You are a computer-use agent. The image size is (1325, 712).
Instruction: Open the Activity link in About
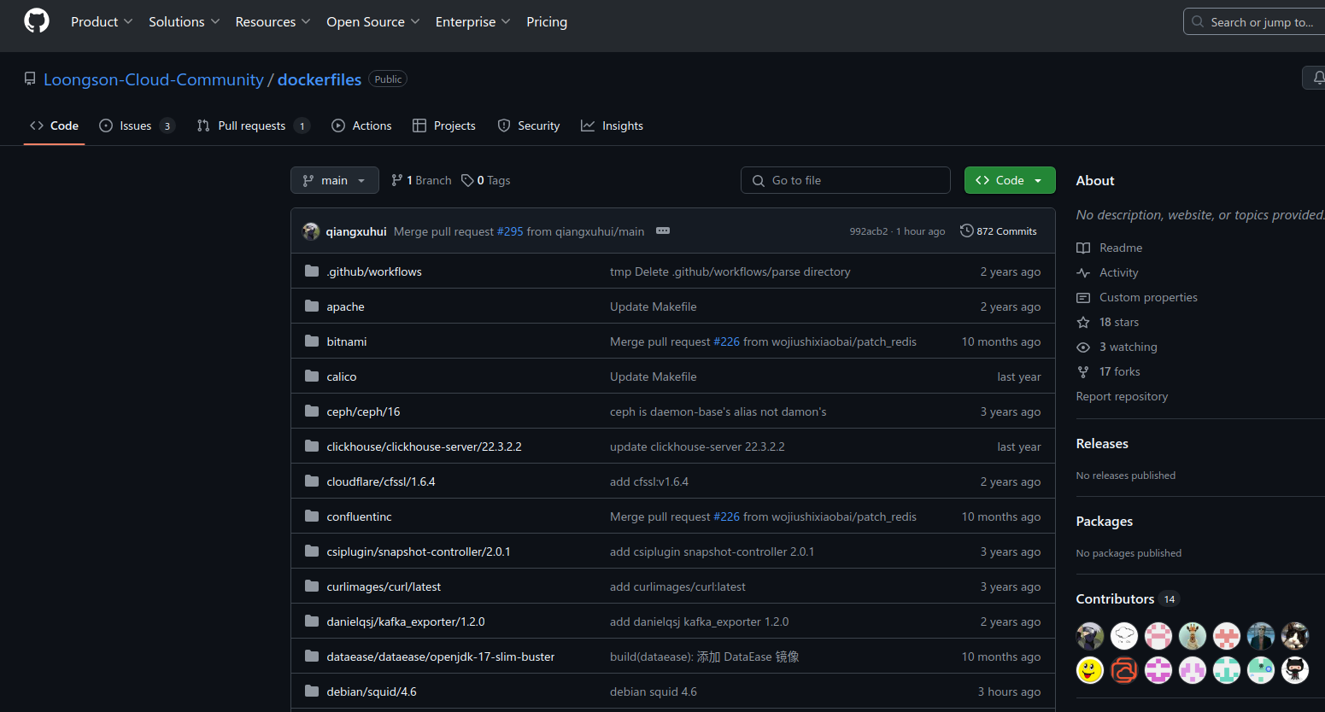point(1108,272)
